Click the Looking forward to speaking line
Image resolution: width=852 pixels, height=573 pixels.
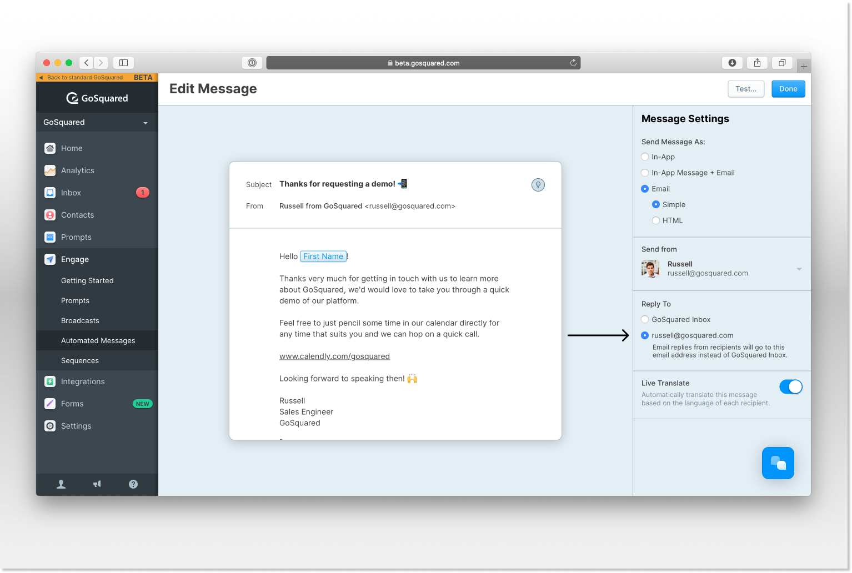(348, 379)
